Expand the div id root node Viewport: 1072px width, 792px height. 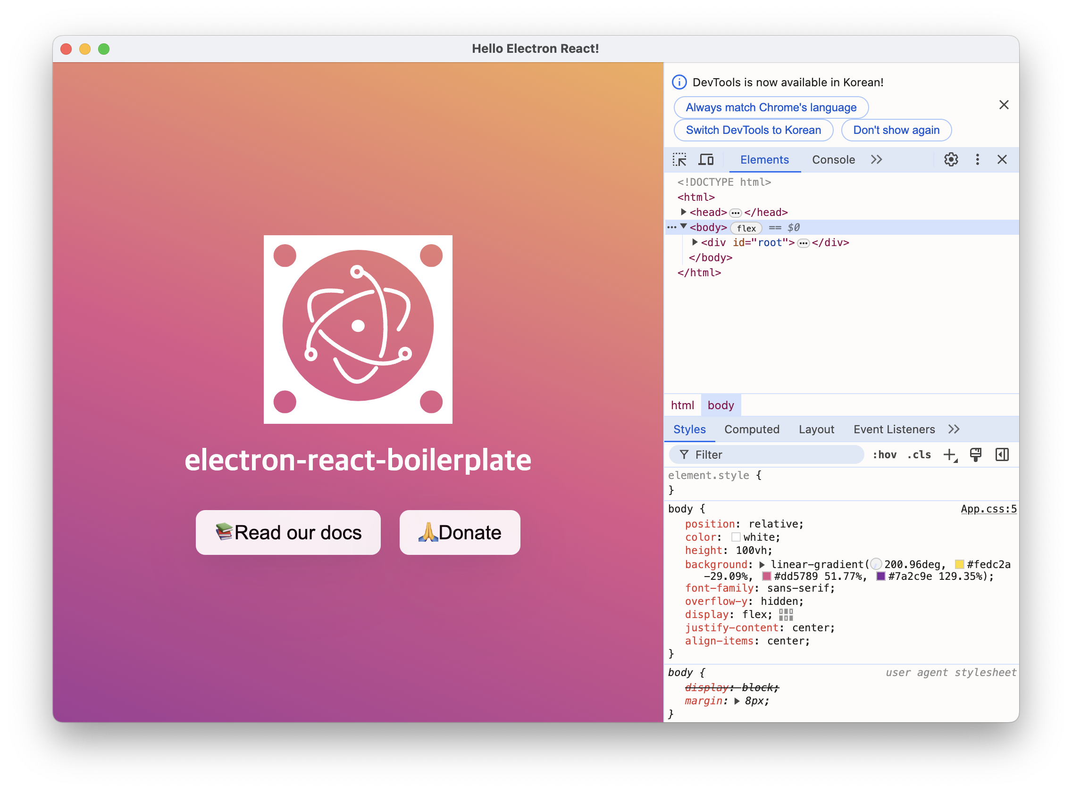pos(695,243)
